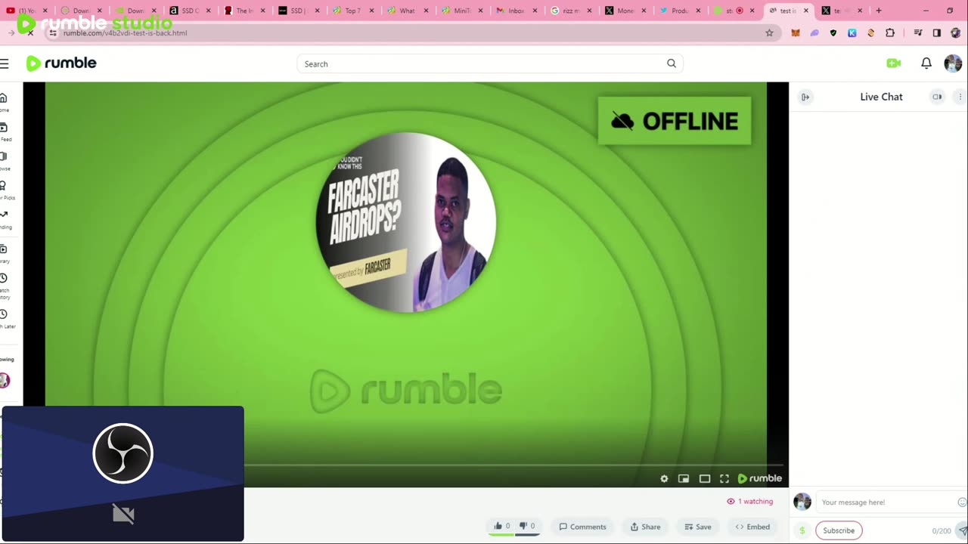This screenshot has width=968, height=544.
Task: Open Watch History in the sidebar
Action: (x=5, y=286)
